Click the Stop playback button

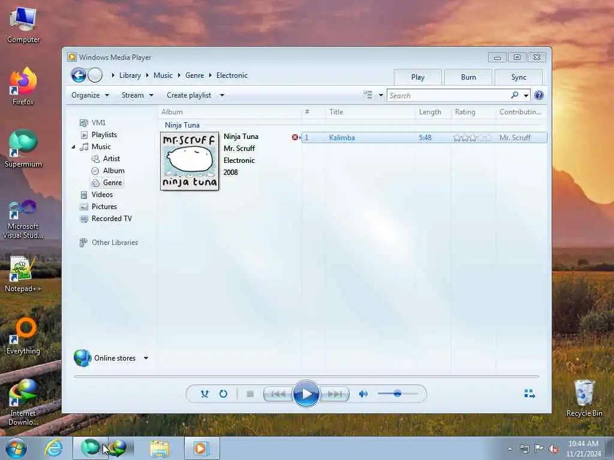click(x=250, y=394)
